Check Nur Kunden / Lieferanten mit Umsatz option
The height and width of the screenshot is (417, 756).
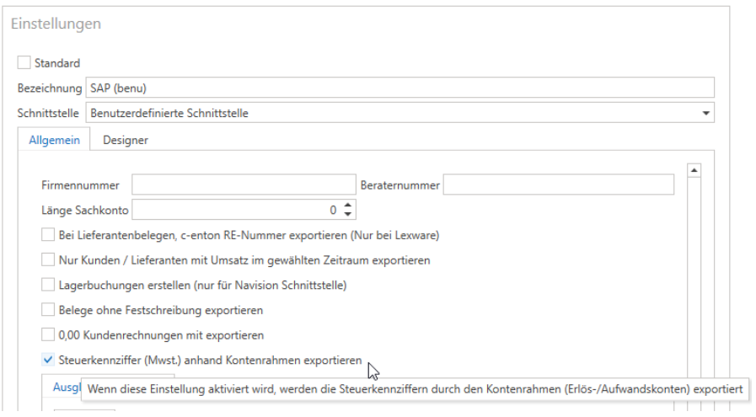tap(48, 260)
